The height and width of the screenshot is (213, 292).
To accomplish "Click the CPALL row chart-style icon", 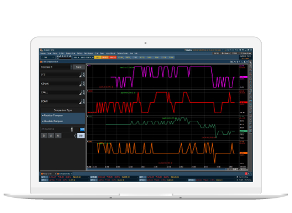I will pos(81,93).
